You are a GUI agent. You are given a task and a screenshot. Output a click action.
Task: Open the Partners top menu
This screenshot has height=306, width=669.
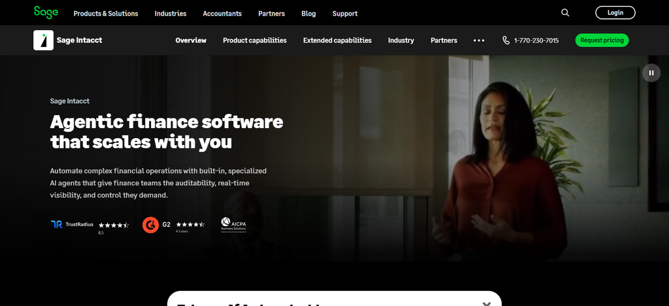271,13
